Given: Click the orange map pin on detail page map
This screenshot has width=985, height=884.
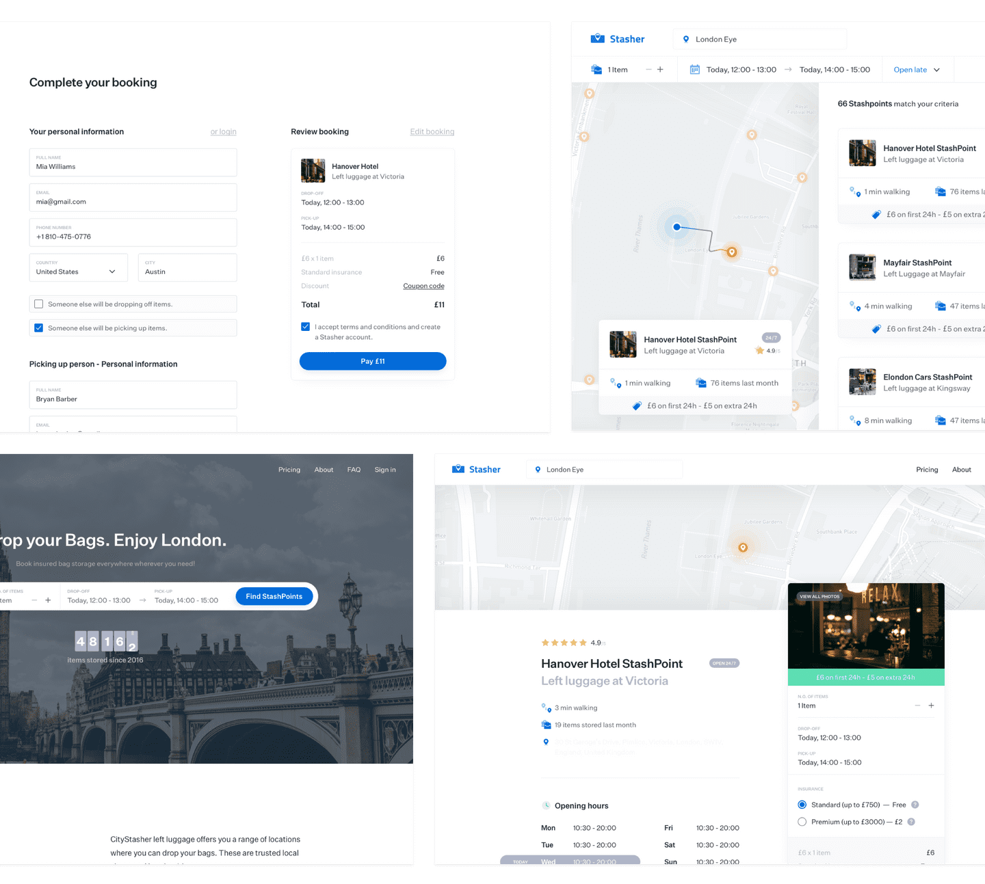Looking at the screenshot, I should pos(743,547).
